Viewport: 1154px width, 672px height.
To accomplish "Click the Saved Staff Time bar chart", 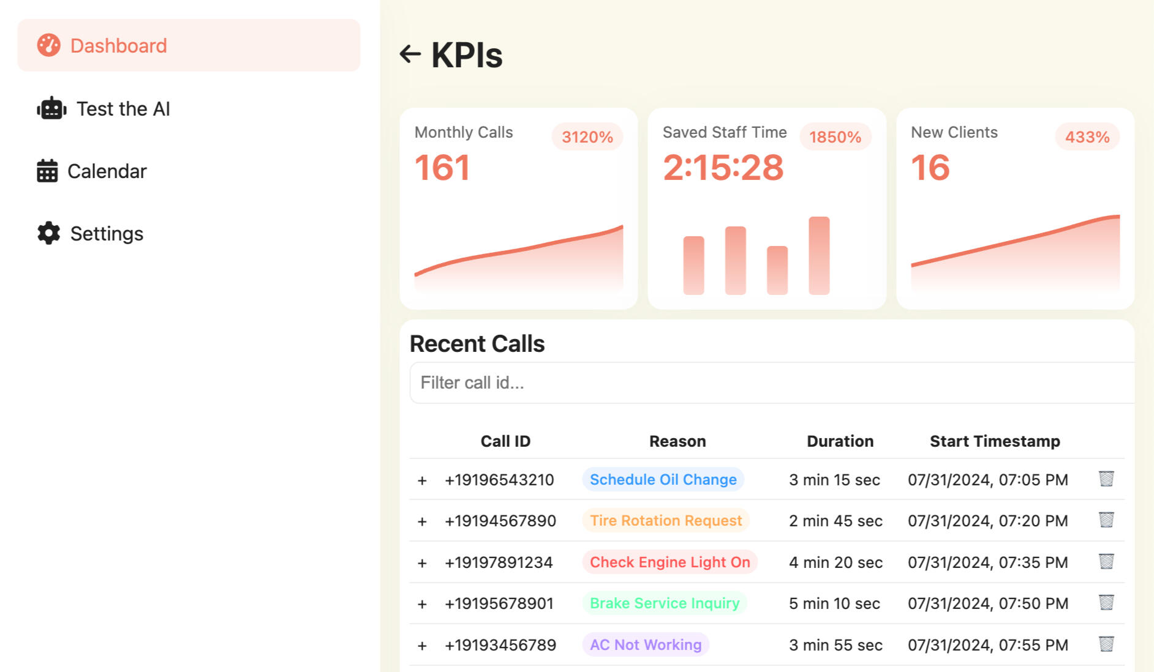I will (756, 256).
